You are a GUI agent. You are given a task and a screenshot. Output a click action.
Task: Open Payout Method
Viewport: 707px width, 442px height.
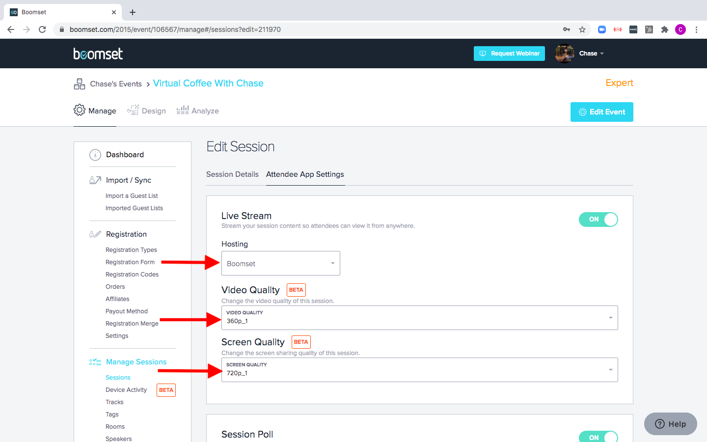[x=127, y=311]
